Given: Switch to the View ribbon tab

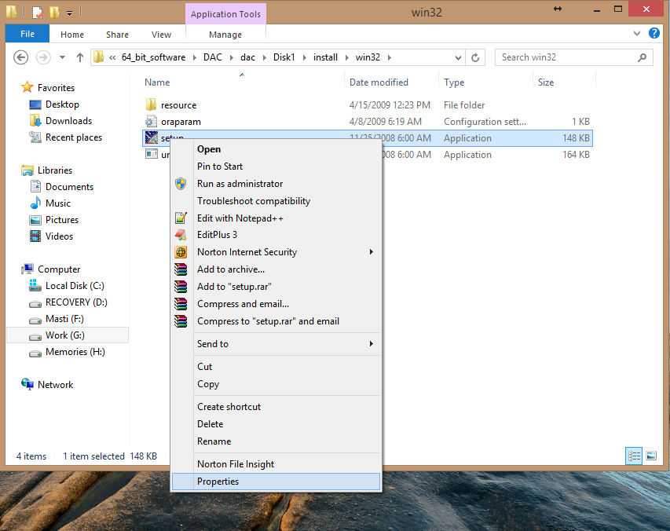Looking at the screenshot, I should (161, 35).
